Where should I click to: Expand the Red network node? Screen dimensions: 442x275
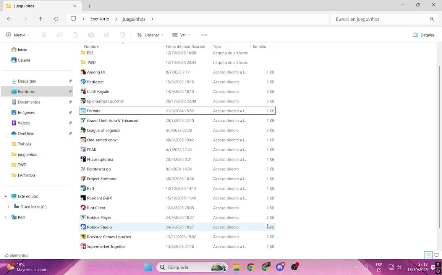pos(6,217)
